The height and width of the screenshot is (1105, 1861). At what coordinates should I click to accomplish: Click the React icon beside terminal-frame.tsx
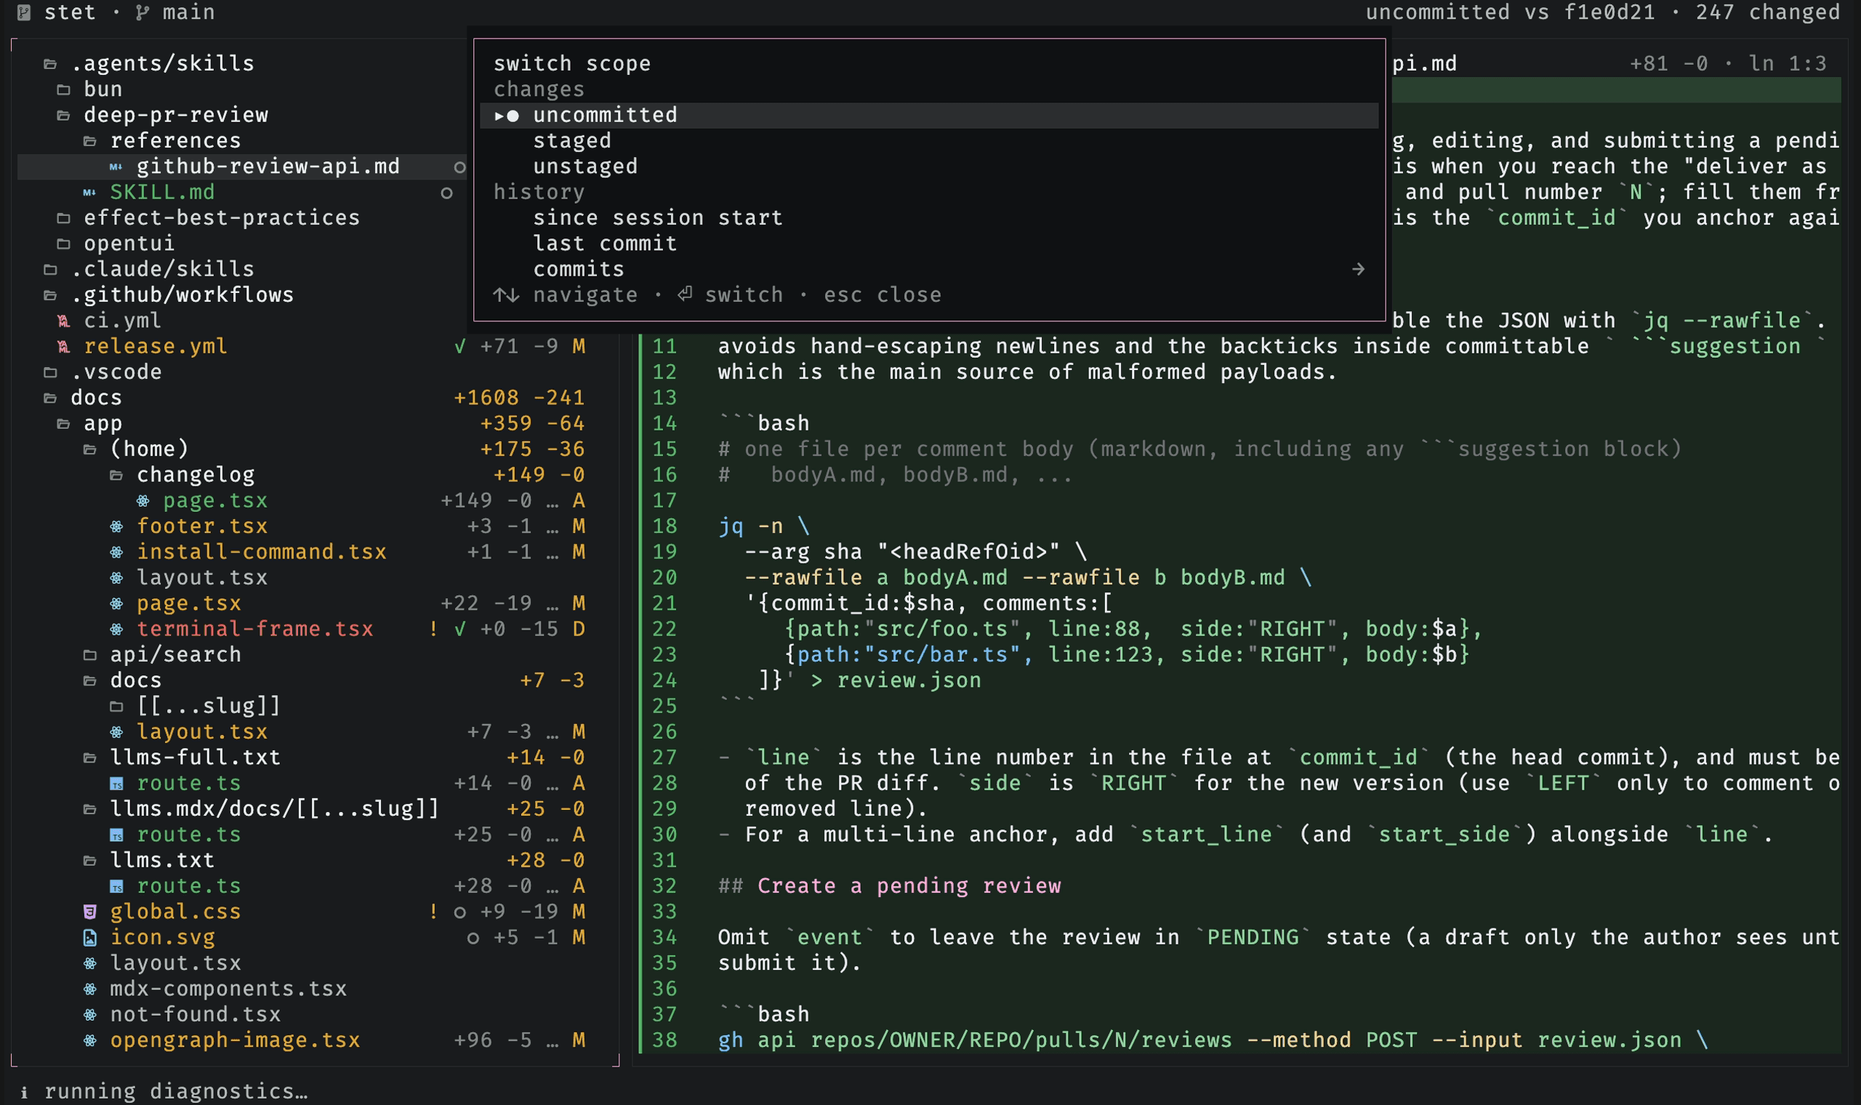pyautogui.click(x=117, y=629)
